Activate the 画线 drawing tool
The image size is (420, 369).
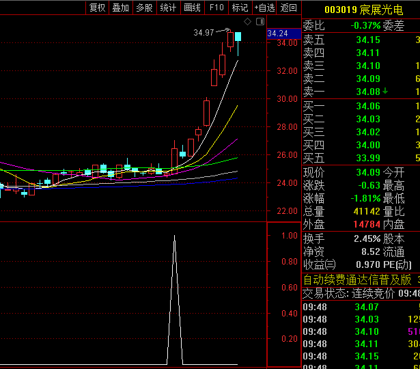193,8
